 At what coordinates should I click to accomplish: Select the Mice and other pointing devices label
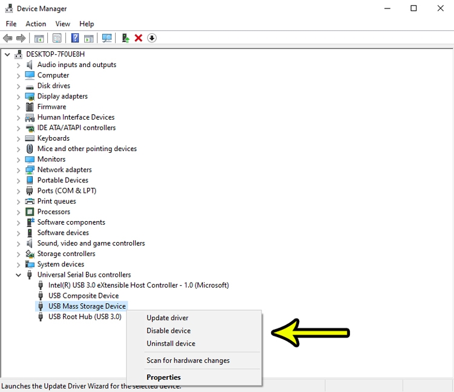[x=87, y=149]
